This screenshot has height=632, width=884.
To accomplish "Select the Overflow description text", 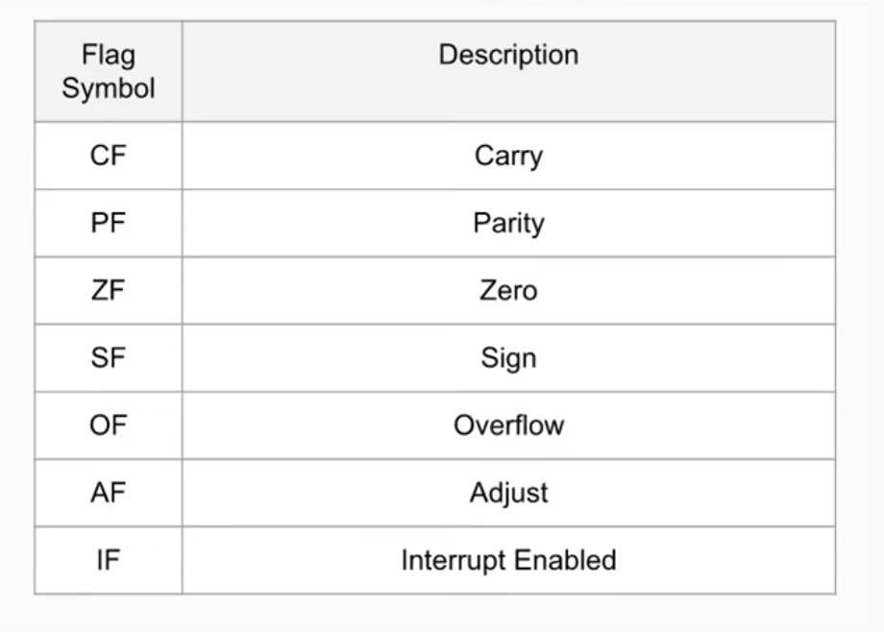I will [x=508, y=425].
